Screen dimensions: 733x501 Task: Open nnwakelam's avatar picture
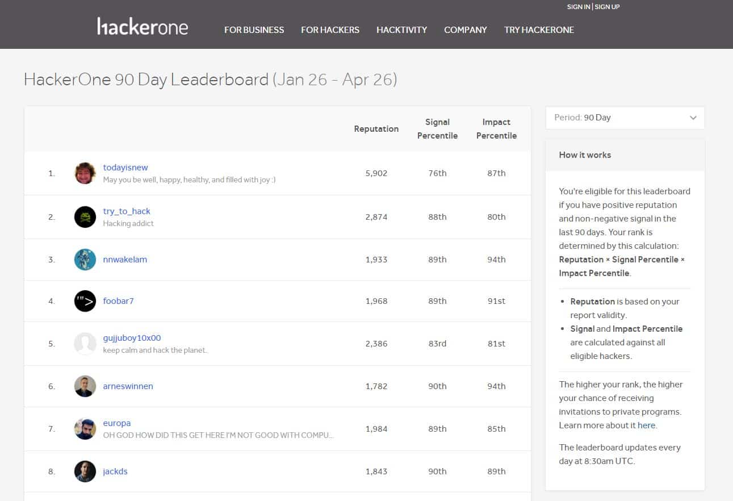[x=85, y=260]
